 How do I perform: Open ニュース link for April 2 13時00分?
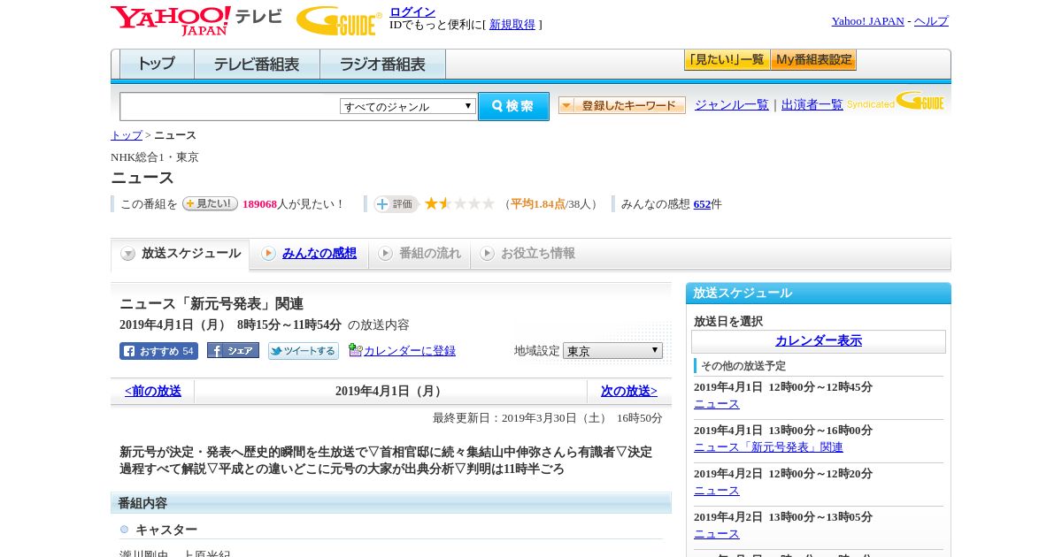coord(716,534)
